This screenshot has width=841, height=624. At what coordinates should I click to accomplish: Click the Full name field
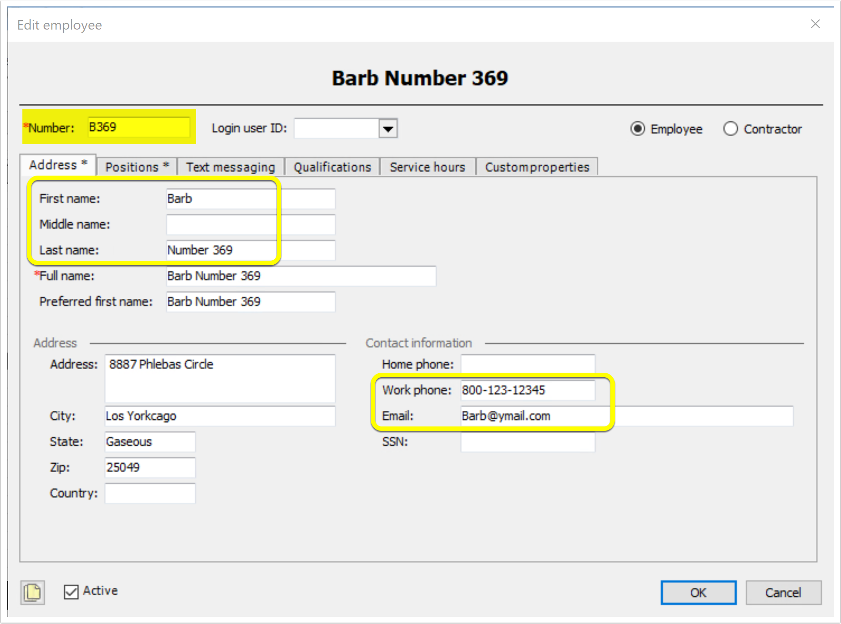[301, 276]
